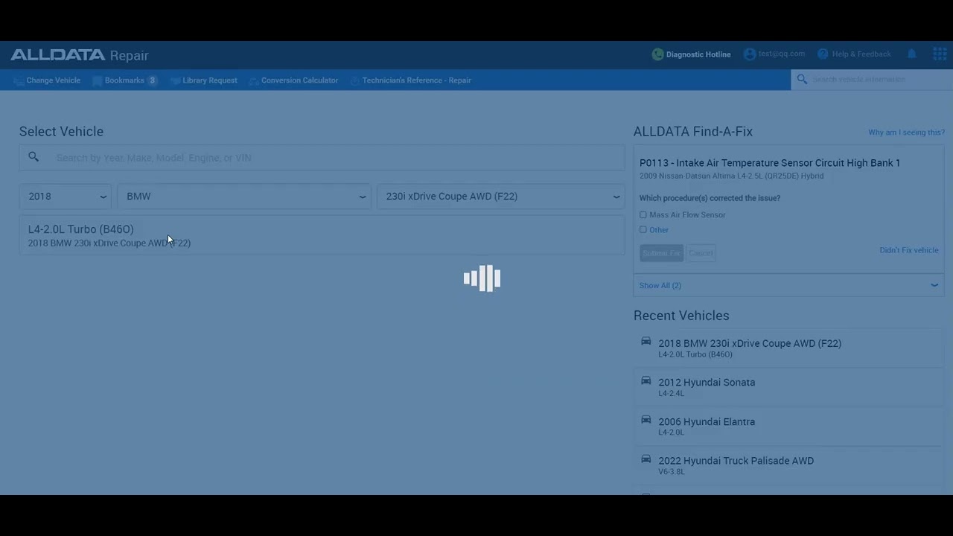Click the search vehicle information field
This screenshot has width=953, height=536.
click(872, 79)
